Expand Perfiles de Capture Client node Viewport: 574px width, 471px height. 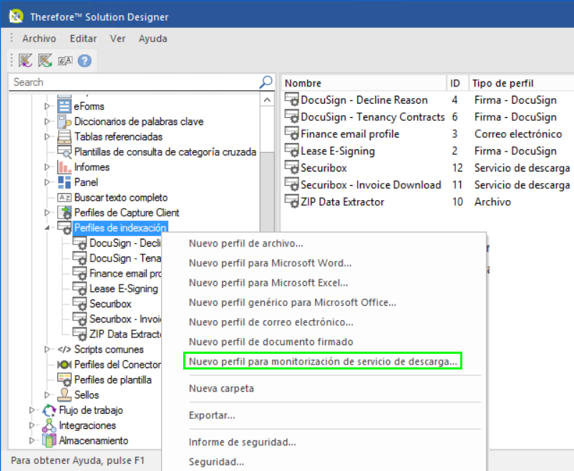pyautogui.click(x=47, y=212)
